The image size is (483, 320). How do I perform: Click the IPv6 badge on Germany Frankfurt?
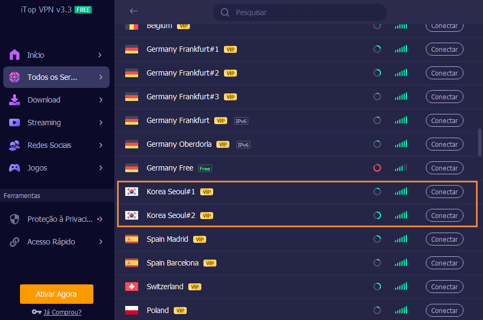[241, 121]
